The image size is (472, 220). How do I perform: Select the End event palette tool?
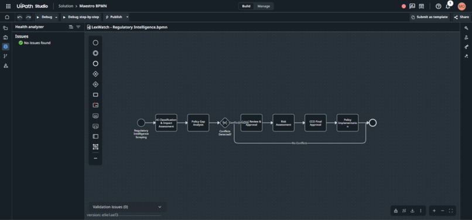pyautogui.click(x=95, y=63)
